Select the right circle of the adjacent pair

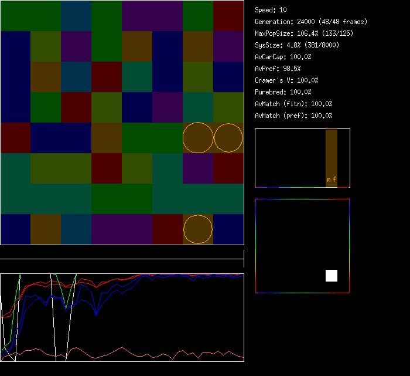(228, 137)
